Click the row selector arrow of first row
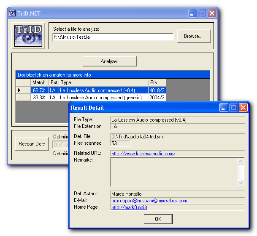This screenshot has width=257, height=236. (x=23, y=90)
